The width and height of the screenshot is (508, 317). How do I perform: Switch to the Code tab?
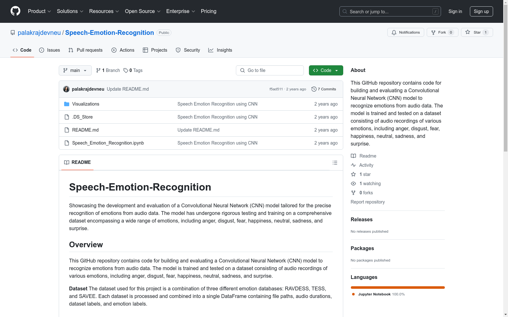click(22, 50)
